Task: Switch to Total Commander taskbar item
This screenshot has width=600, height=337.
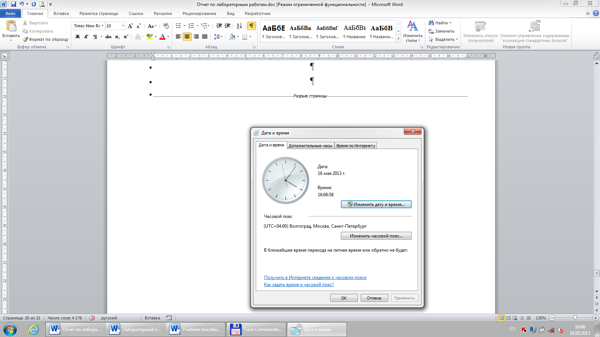Action: (x=256, y=330)
